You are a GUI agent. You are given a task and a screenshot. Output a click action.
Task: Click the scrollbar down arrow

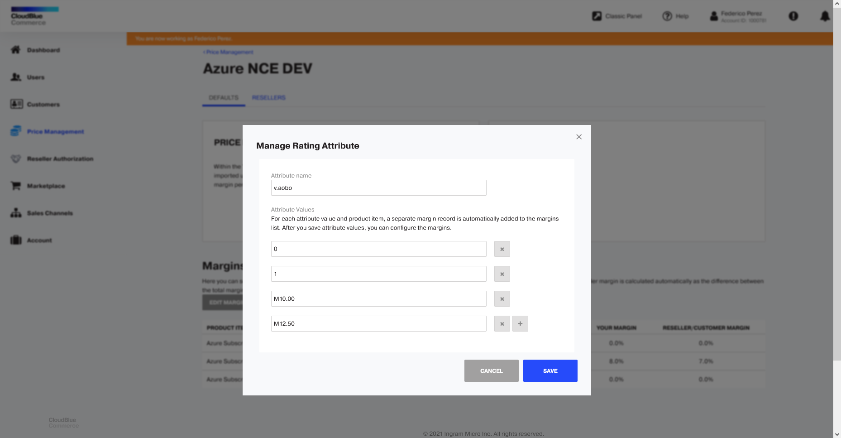pos(837,434)
